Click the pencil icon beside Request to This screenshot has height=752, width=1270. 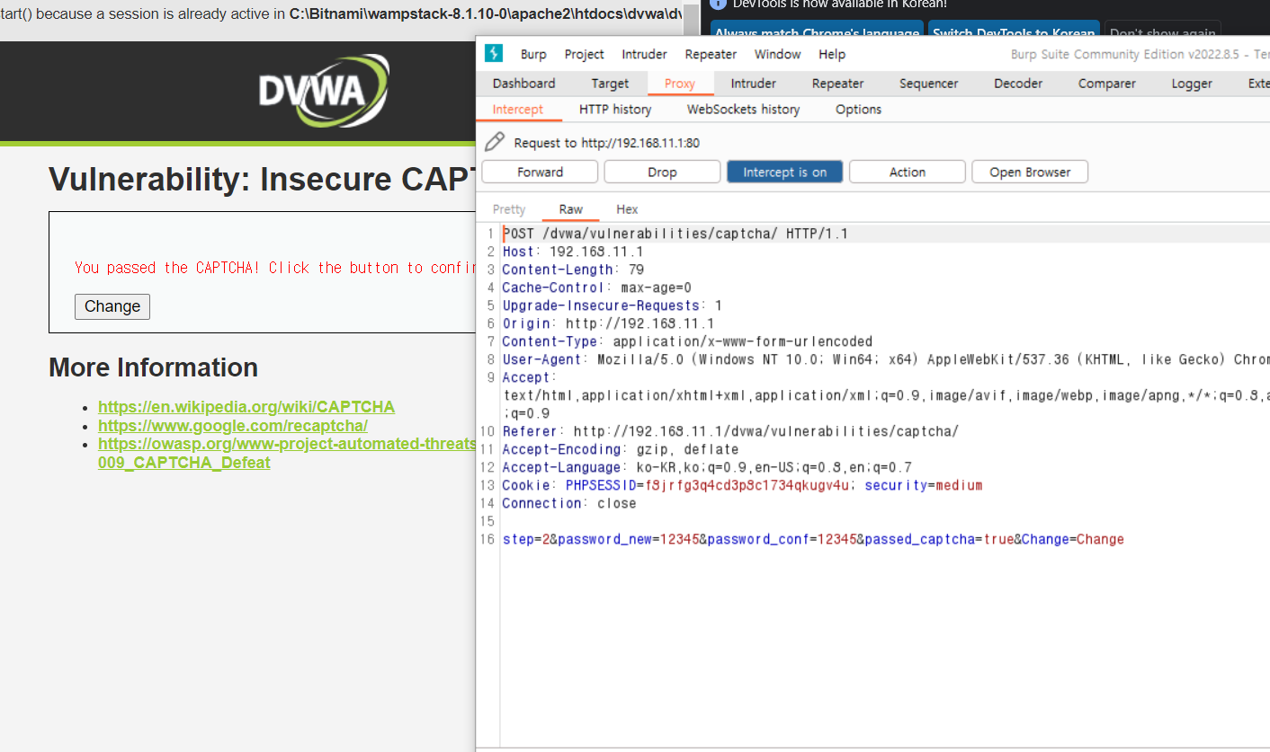pos(495,142)
